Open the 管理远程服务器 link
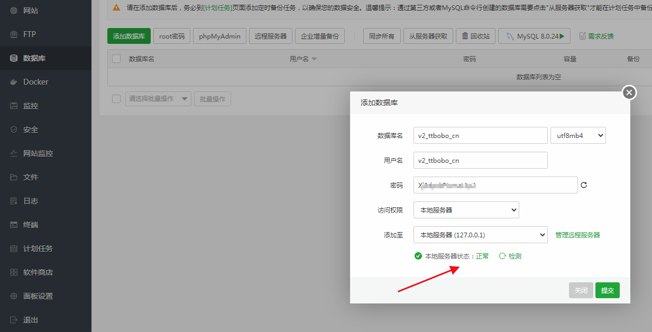652x332 pixels. pyautogui.click(x=577, y=235)
